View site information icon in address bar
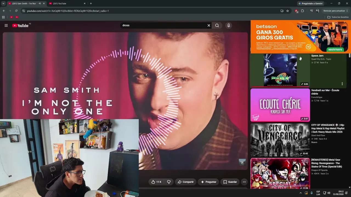This screenshot has width=351, height=197. [24, 11]
